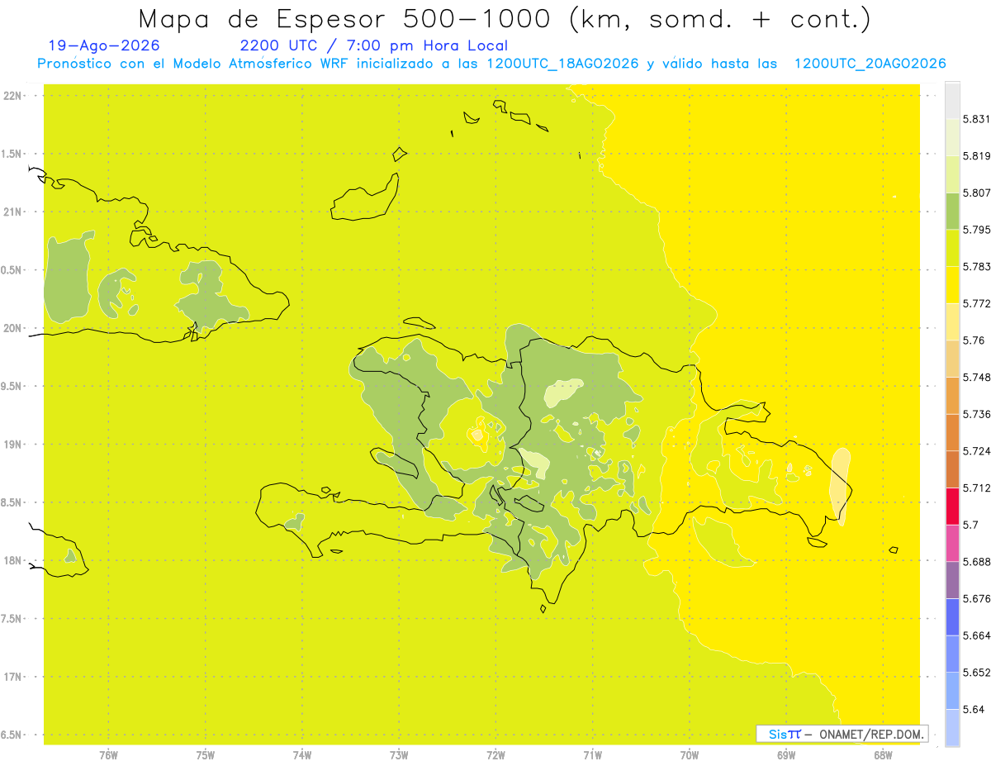Image resolution: width=991 pixels, height=766 pixels.
Task: Click the latitude label '18N'
Action: coord(13,560)
